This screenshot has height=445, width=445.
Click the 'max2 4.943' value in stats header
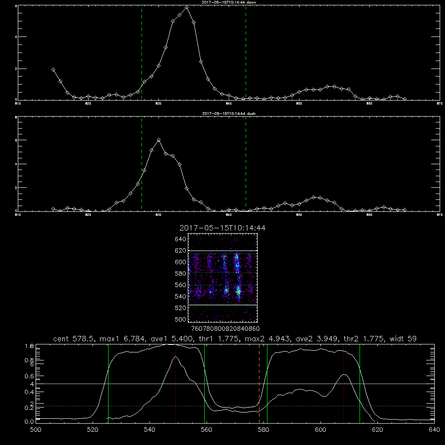pos(267,339)
